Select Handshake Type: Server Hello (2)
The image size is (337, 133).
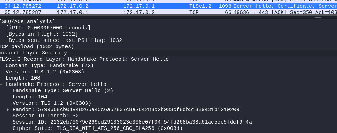(x=63, y=91)
